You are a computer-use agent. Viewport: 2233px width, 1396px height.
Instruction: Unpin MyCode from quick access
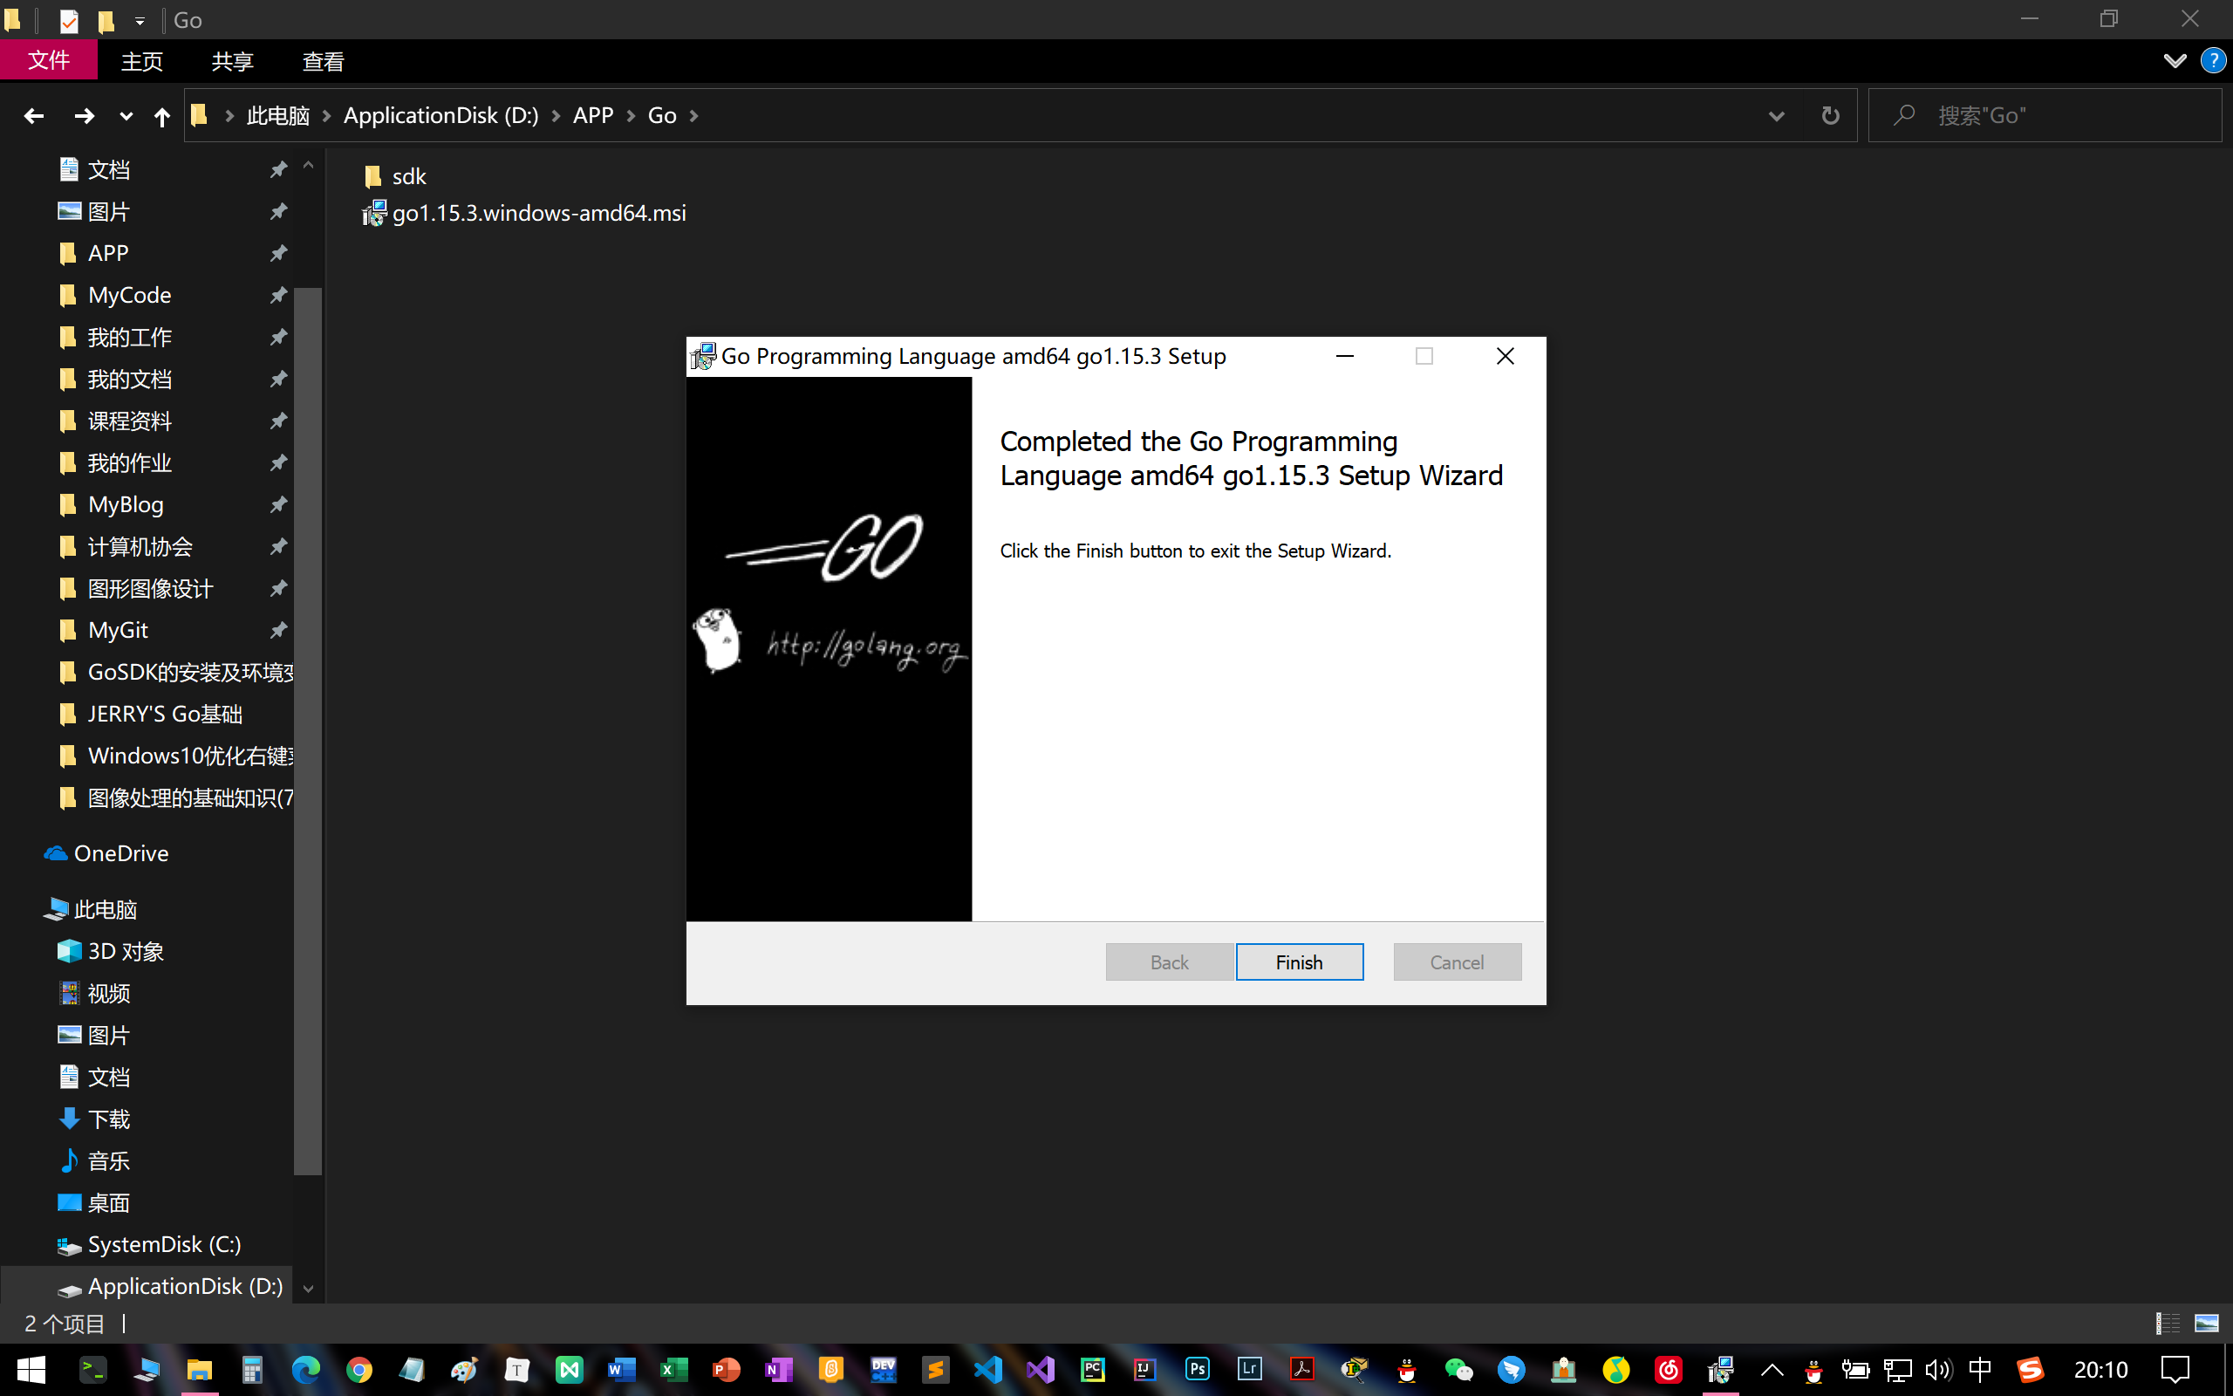[277, 296]
